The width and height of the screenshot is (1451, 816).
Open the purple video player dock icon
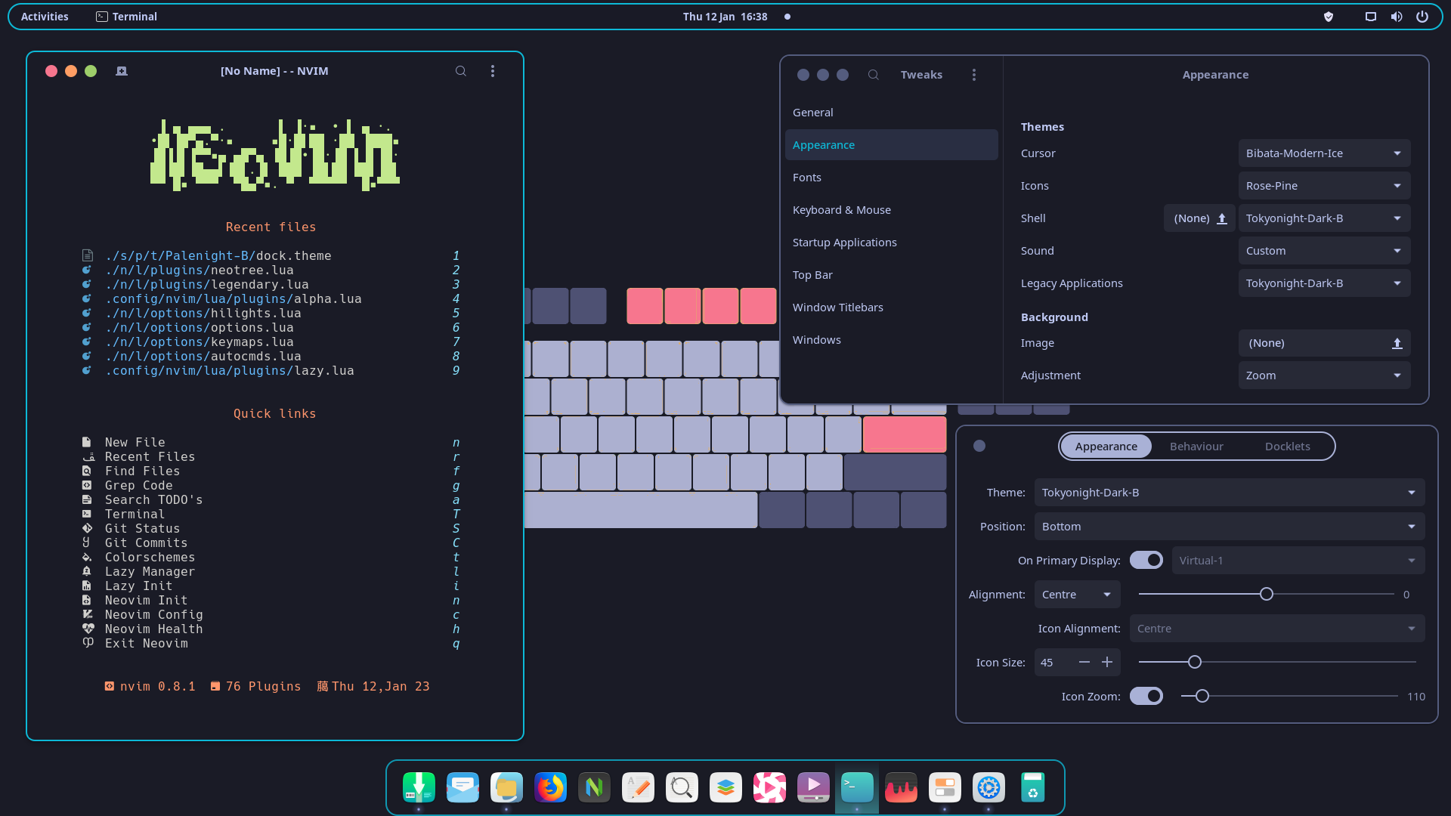pyautogui.click(x=813, y=787)
